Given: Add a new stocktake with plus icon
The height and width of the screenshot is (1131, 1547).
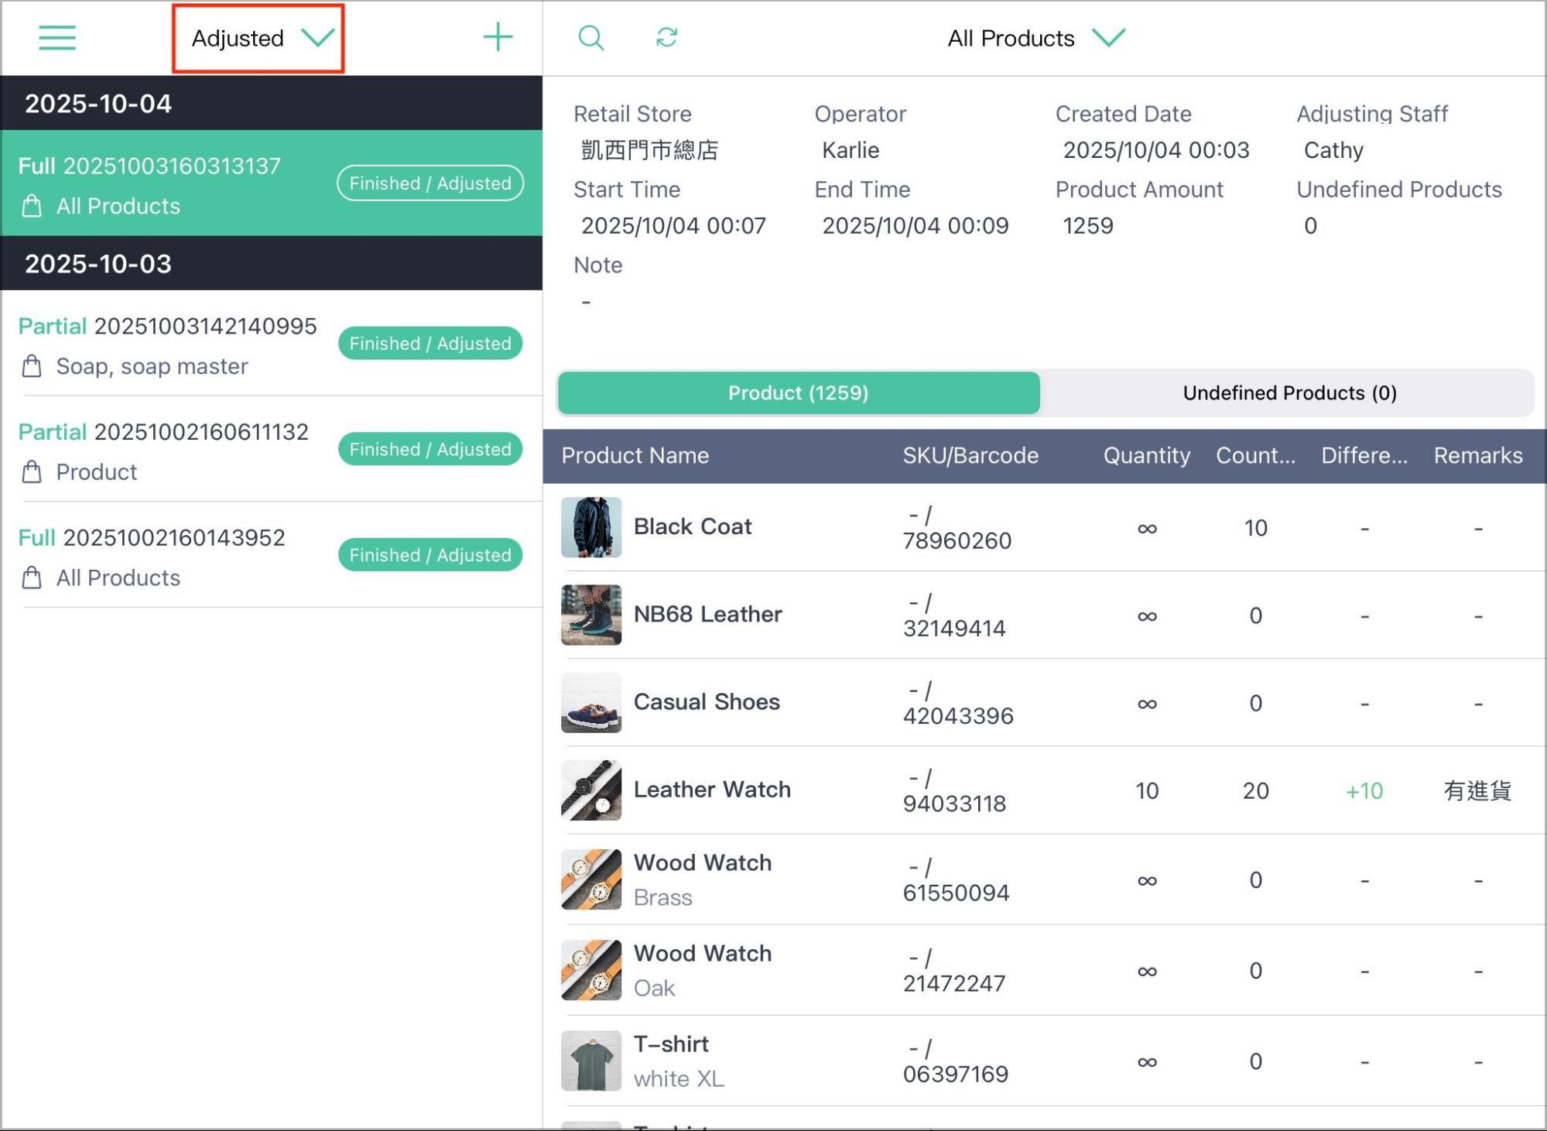Looking at the screenshot, I should (498, 37).
